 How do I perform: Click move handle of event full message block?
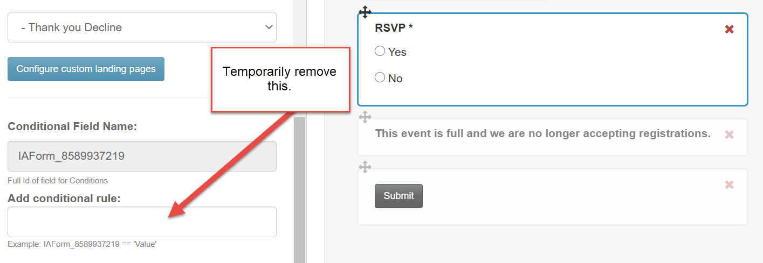tap(365, 117)
